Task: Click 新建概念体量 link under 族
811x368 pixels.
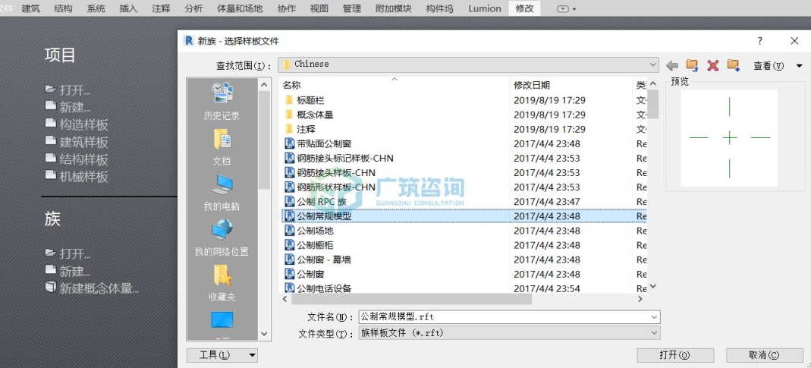Action: (x=99, y=288)
